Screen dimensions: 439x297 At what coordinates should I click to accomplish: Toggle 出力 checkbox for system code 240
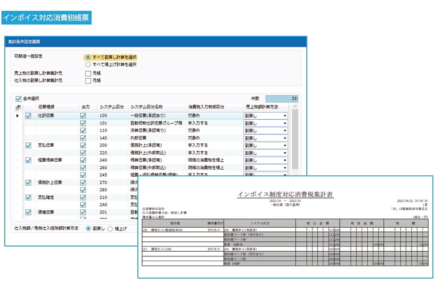(83, 160)
